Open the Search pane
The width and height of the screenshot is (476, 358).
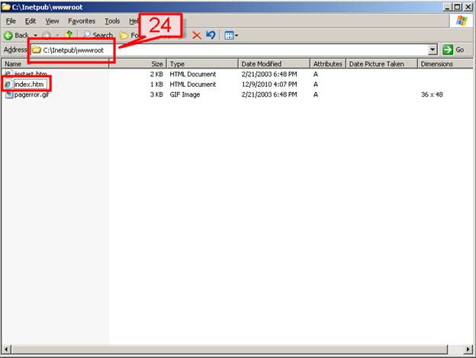point(98,35)
